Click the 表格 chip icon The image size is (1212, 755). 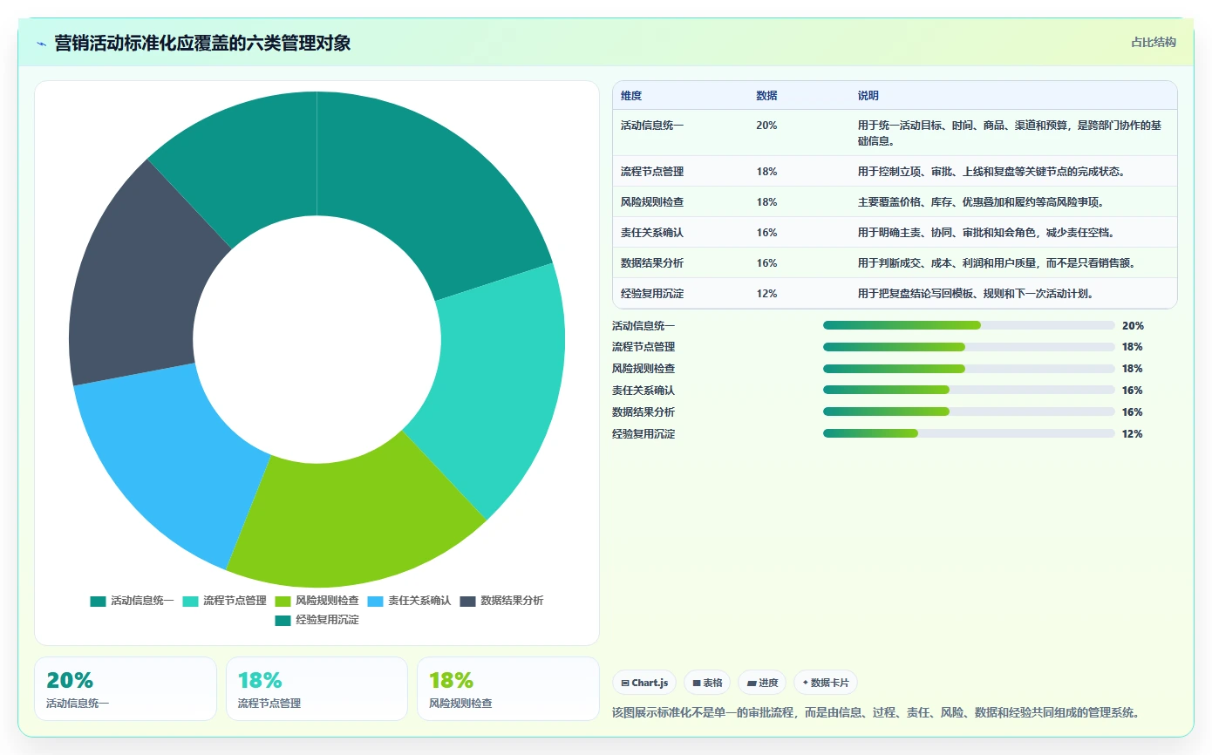pyautogui.click(x=697, y=683)
